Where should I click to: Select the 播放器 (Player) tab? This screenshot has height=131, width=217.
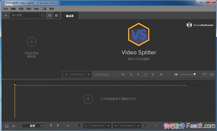coord(70,16)
